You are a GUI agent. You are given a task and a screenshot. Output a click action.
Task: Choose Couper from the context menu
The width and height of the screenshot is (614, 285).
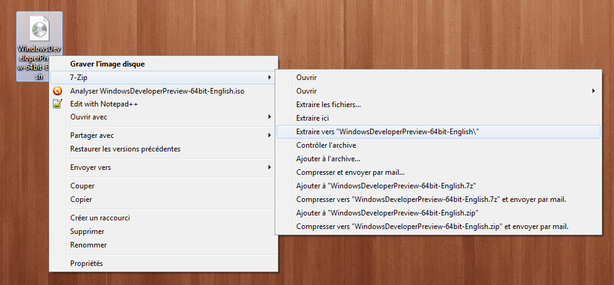tap(83, 186)
